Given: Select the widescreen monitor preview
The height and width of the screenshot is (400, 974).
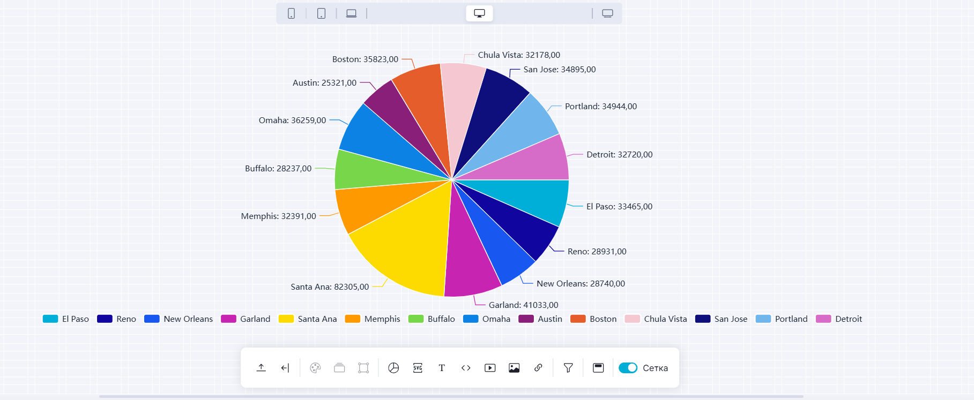Looking at the screenshot, I should (x=607, y=13).
